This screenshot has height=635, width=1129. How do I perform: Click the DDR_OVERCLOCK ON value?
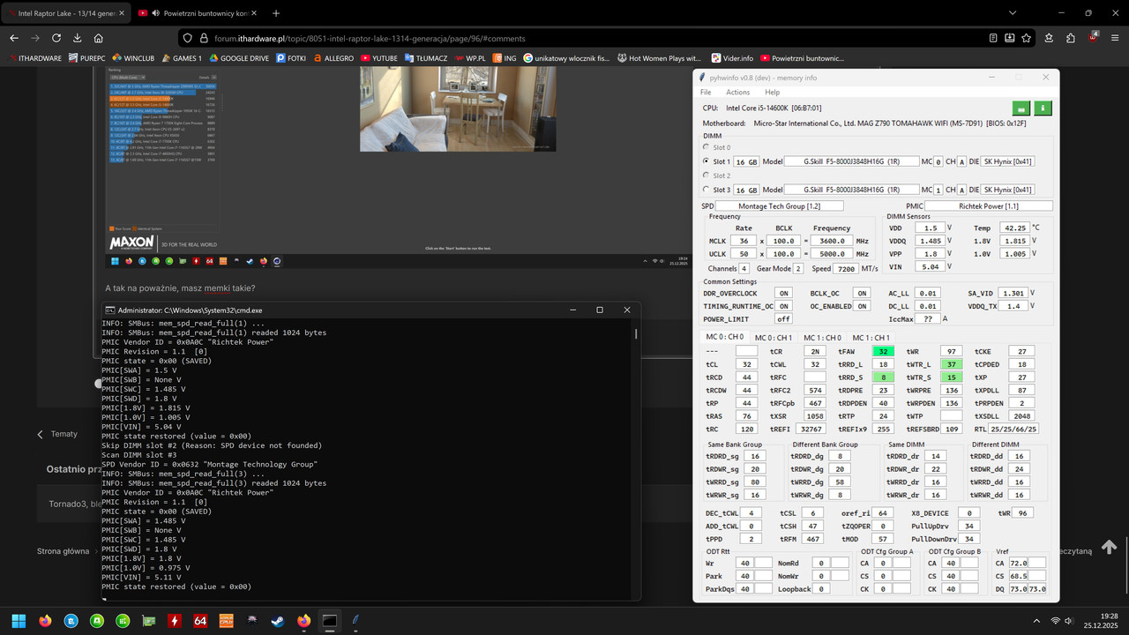point(783,293)
